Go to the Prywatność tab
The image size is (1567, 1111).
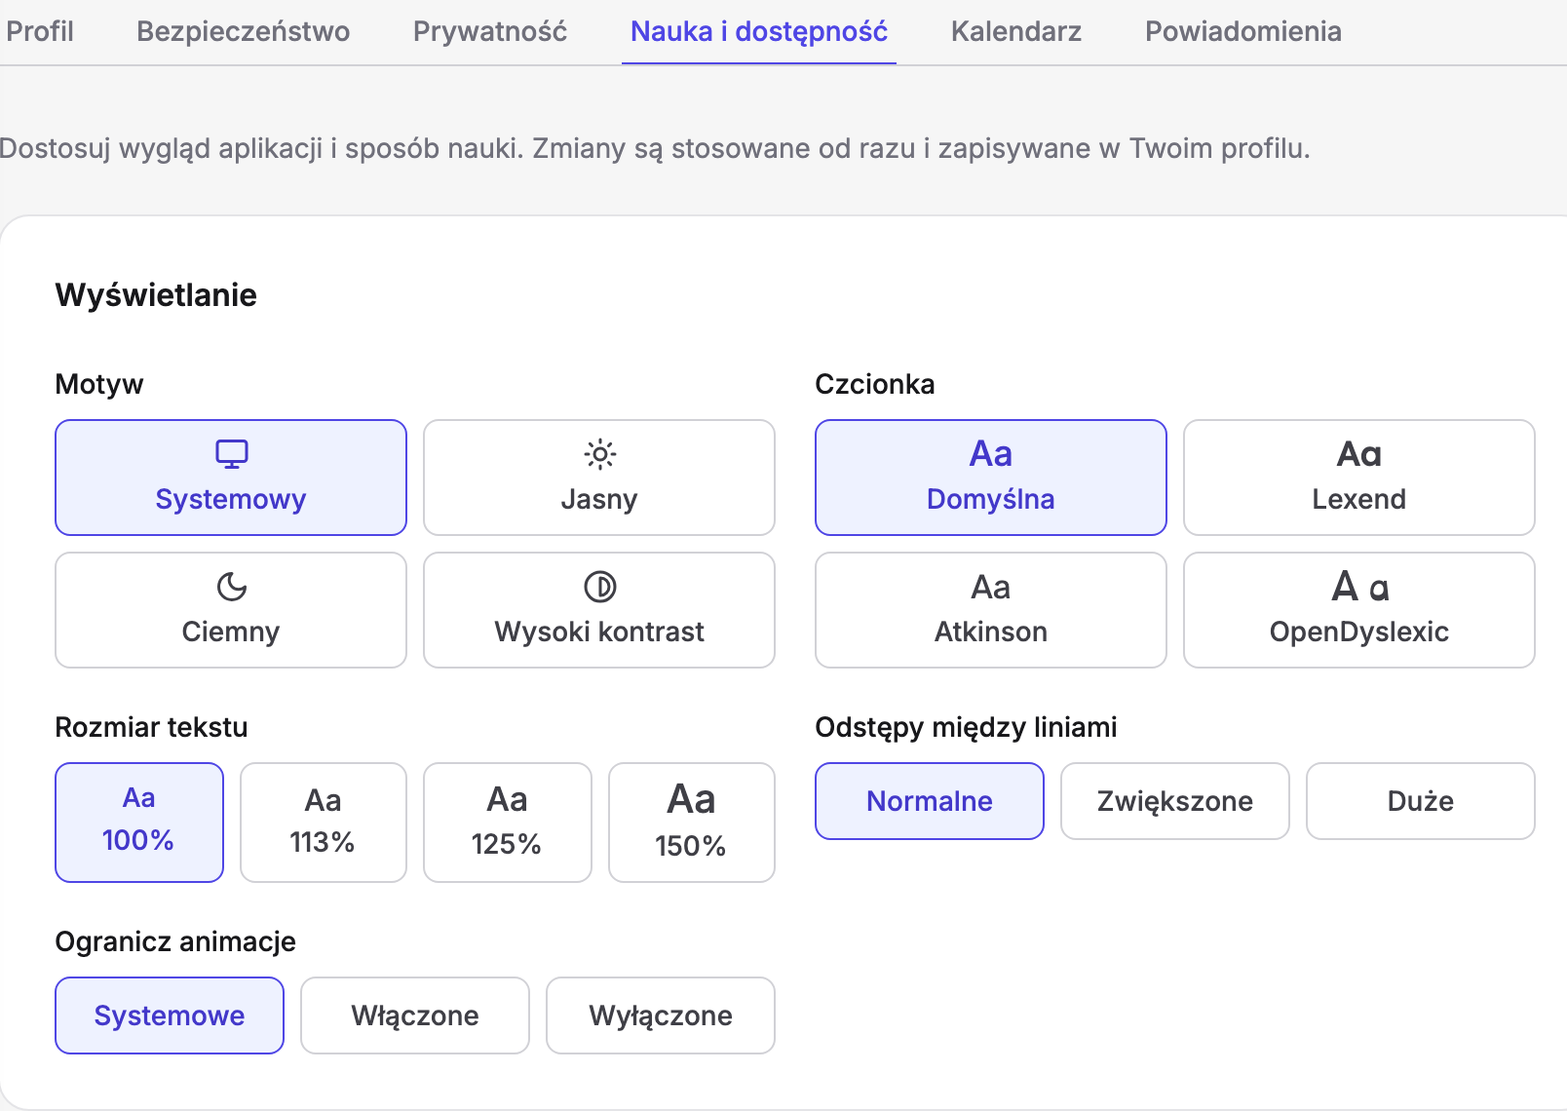point(490,31)
